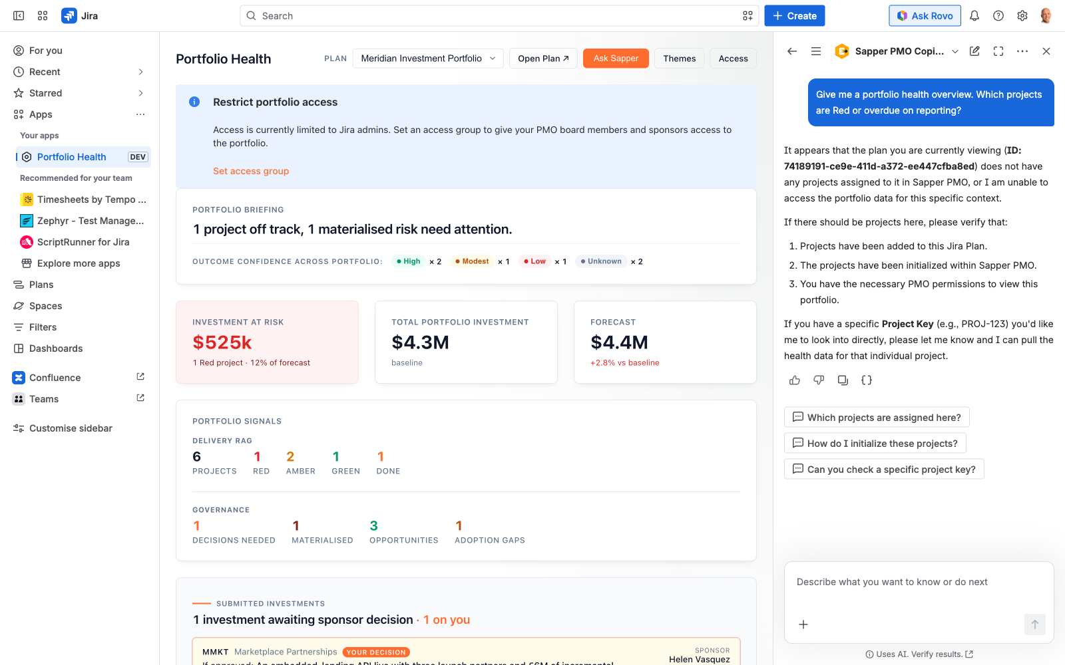Screen dimensions: 1065x665
Task: Click the Adoption Gaps governance count
Action: point(490,531)
